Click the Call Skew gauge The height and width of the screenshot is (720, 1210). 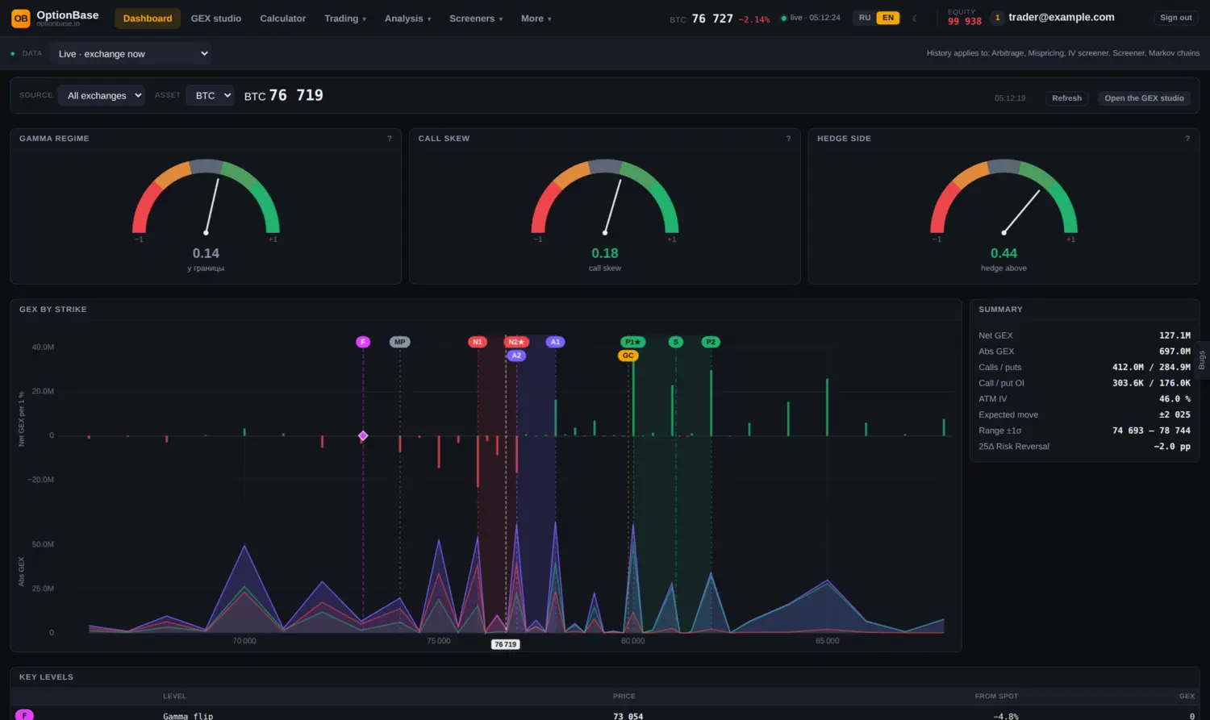[x=605, y=197]
